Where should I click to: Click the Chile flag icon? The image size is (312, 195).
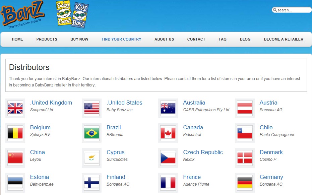click(245, 133)
